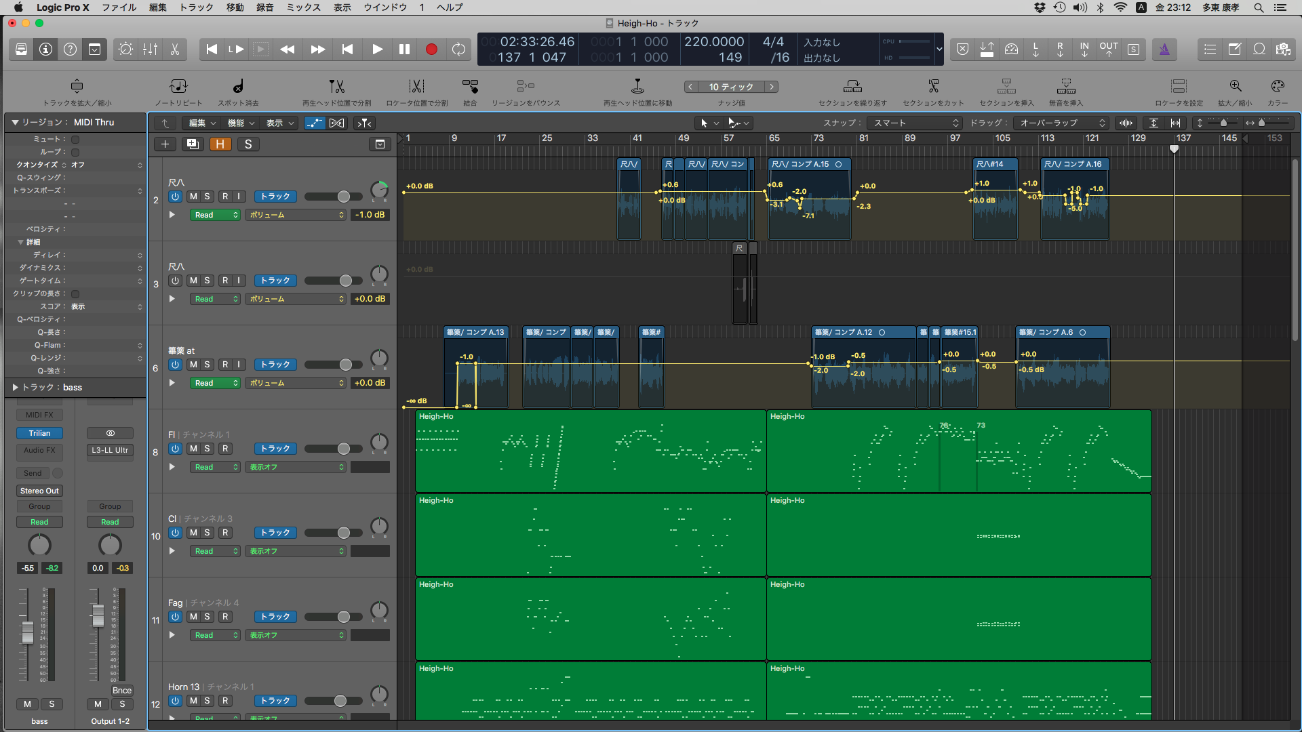The image size is (1302, 732).
Task: Click split at playhead icon
Action: [336, 87]
